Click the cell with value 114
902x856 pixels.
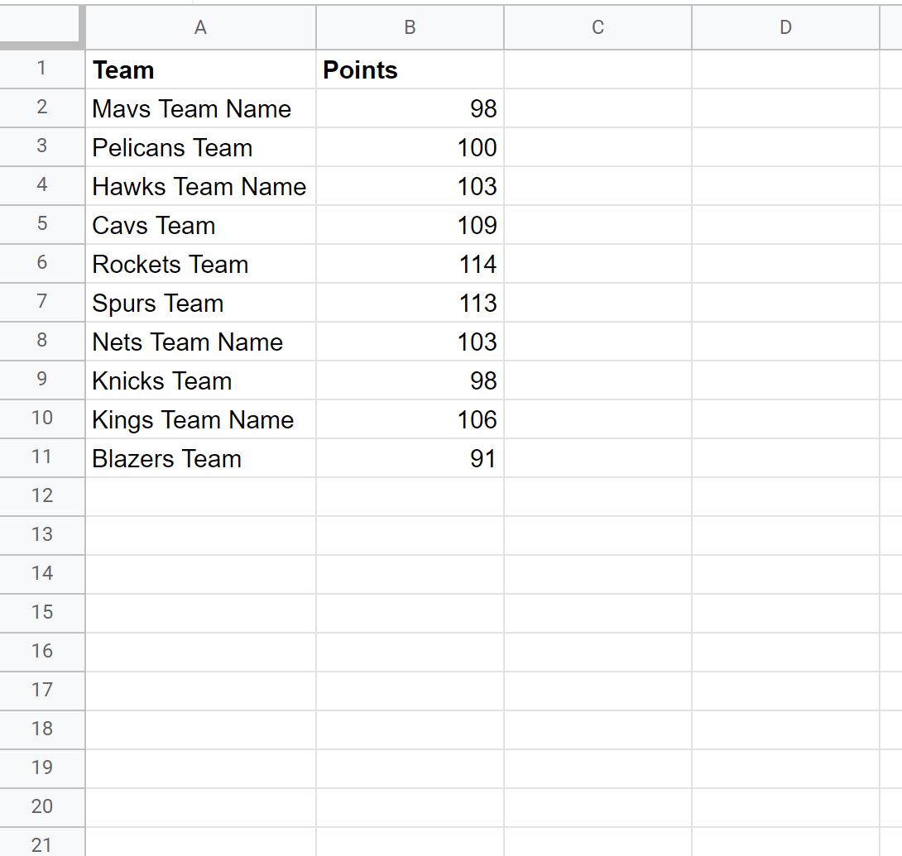tap(410, 264)
